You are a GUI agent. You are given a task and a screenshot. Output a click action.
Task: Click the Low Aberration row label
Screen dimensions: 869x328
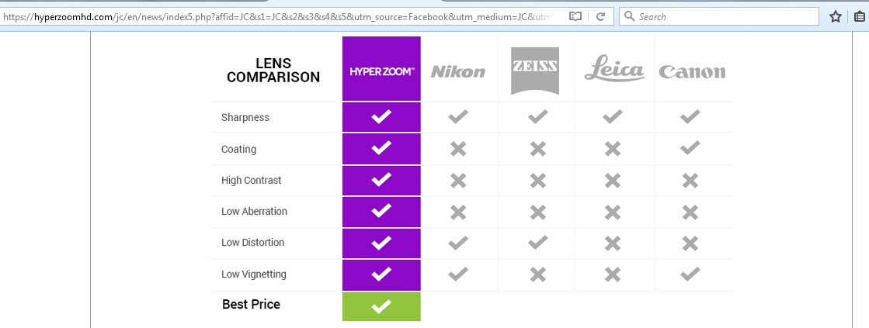point(254,211)
